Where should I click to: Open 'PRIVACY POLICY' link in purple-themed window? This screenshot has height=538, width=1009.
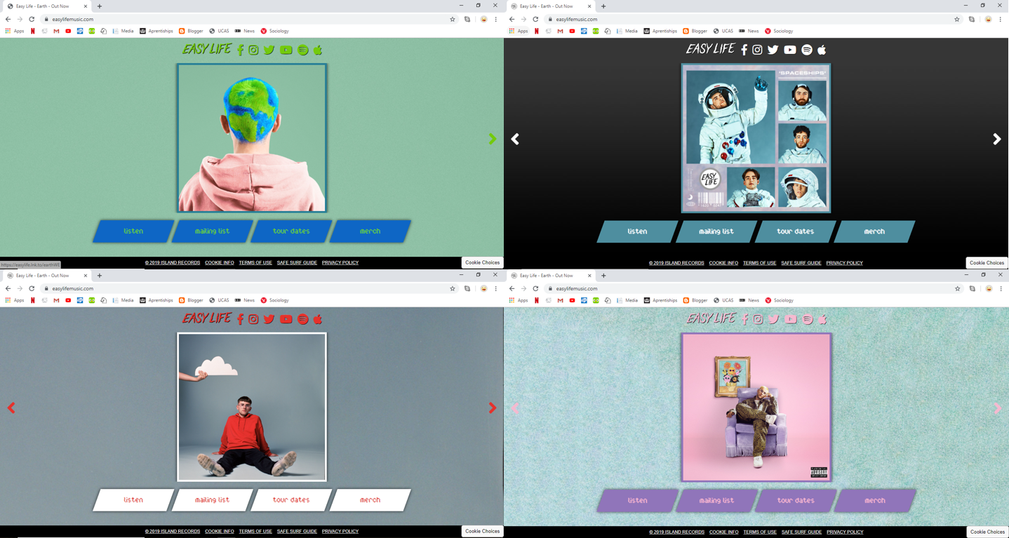845,532
